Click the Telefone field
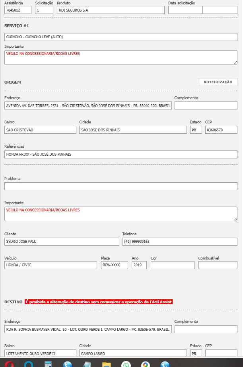Screen dimensions: 243x367 (180, 242)
